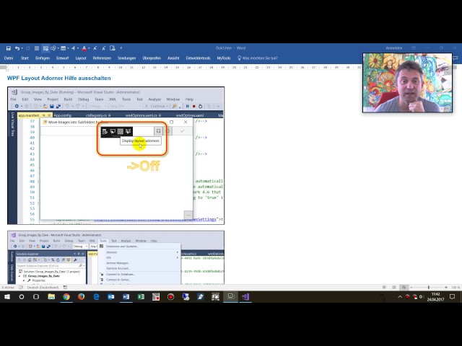Click the macro recording status bar icon

[65, 288]
